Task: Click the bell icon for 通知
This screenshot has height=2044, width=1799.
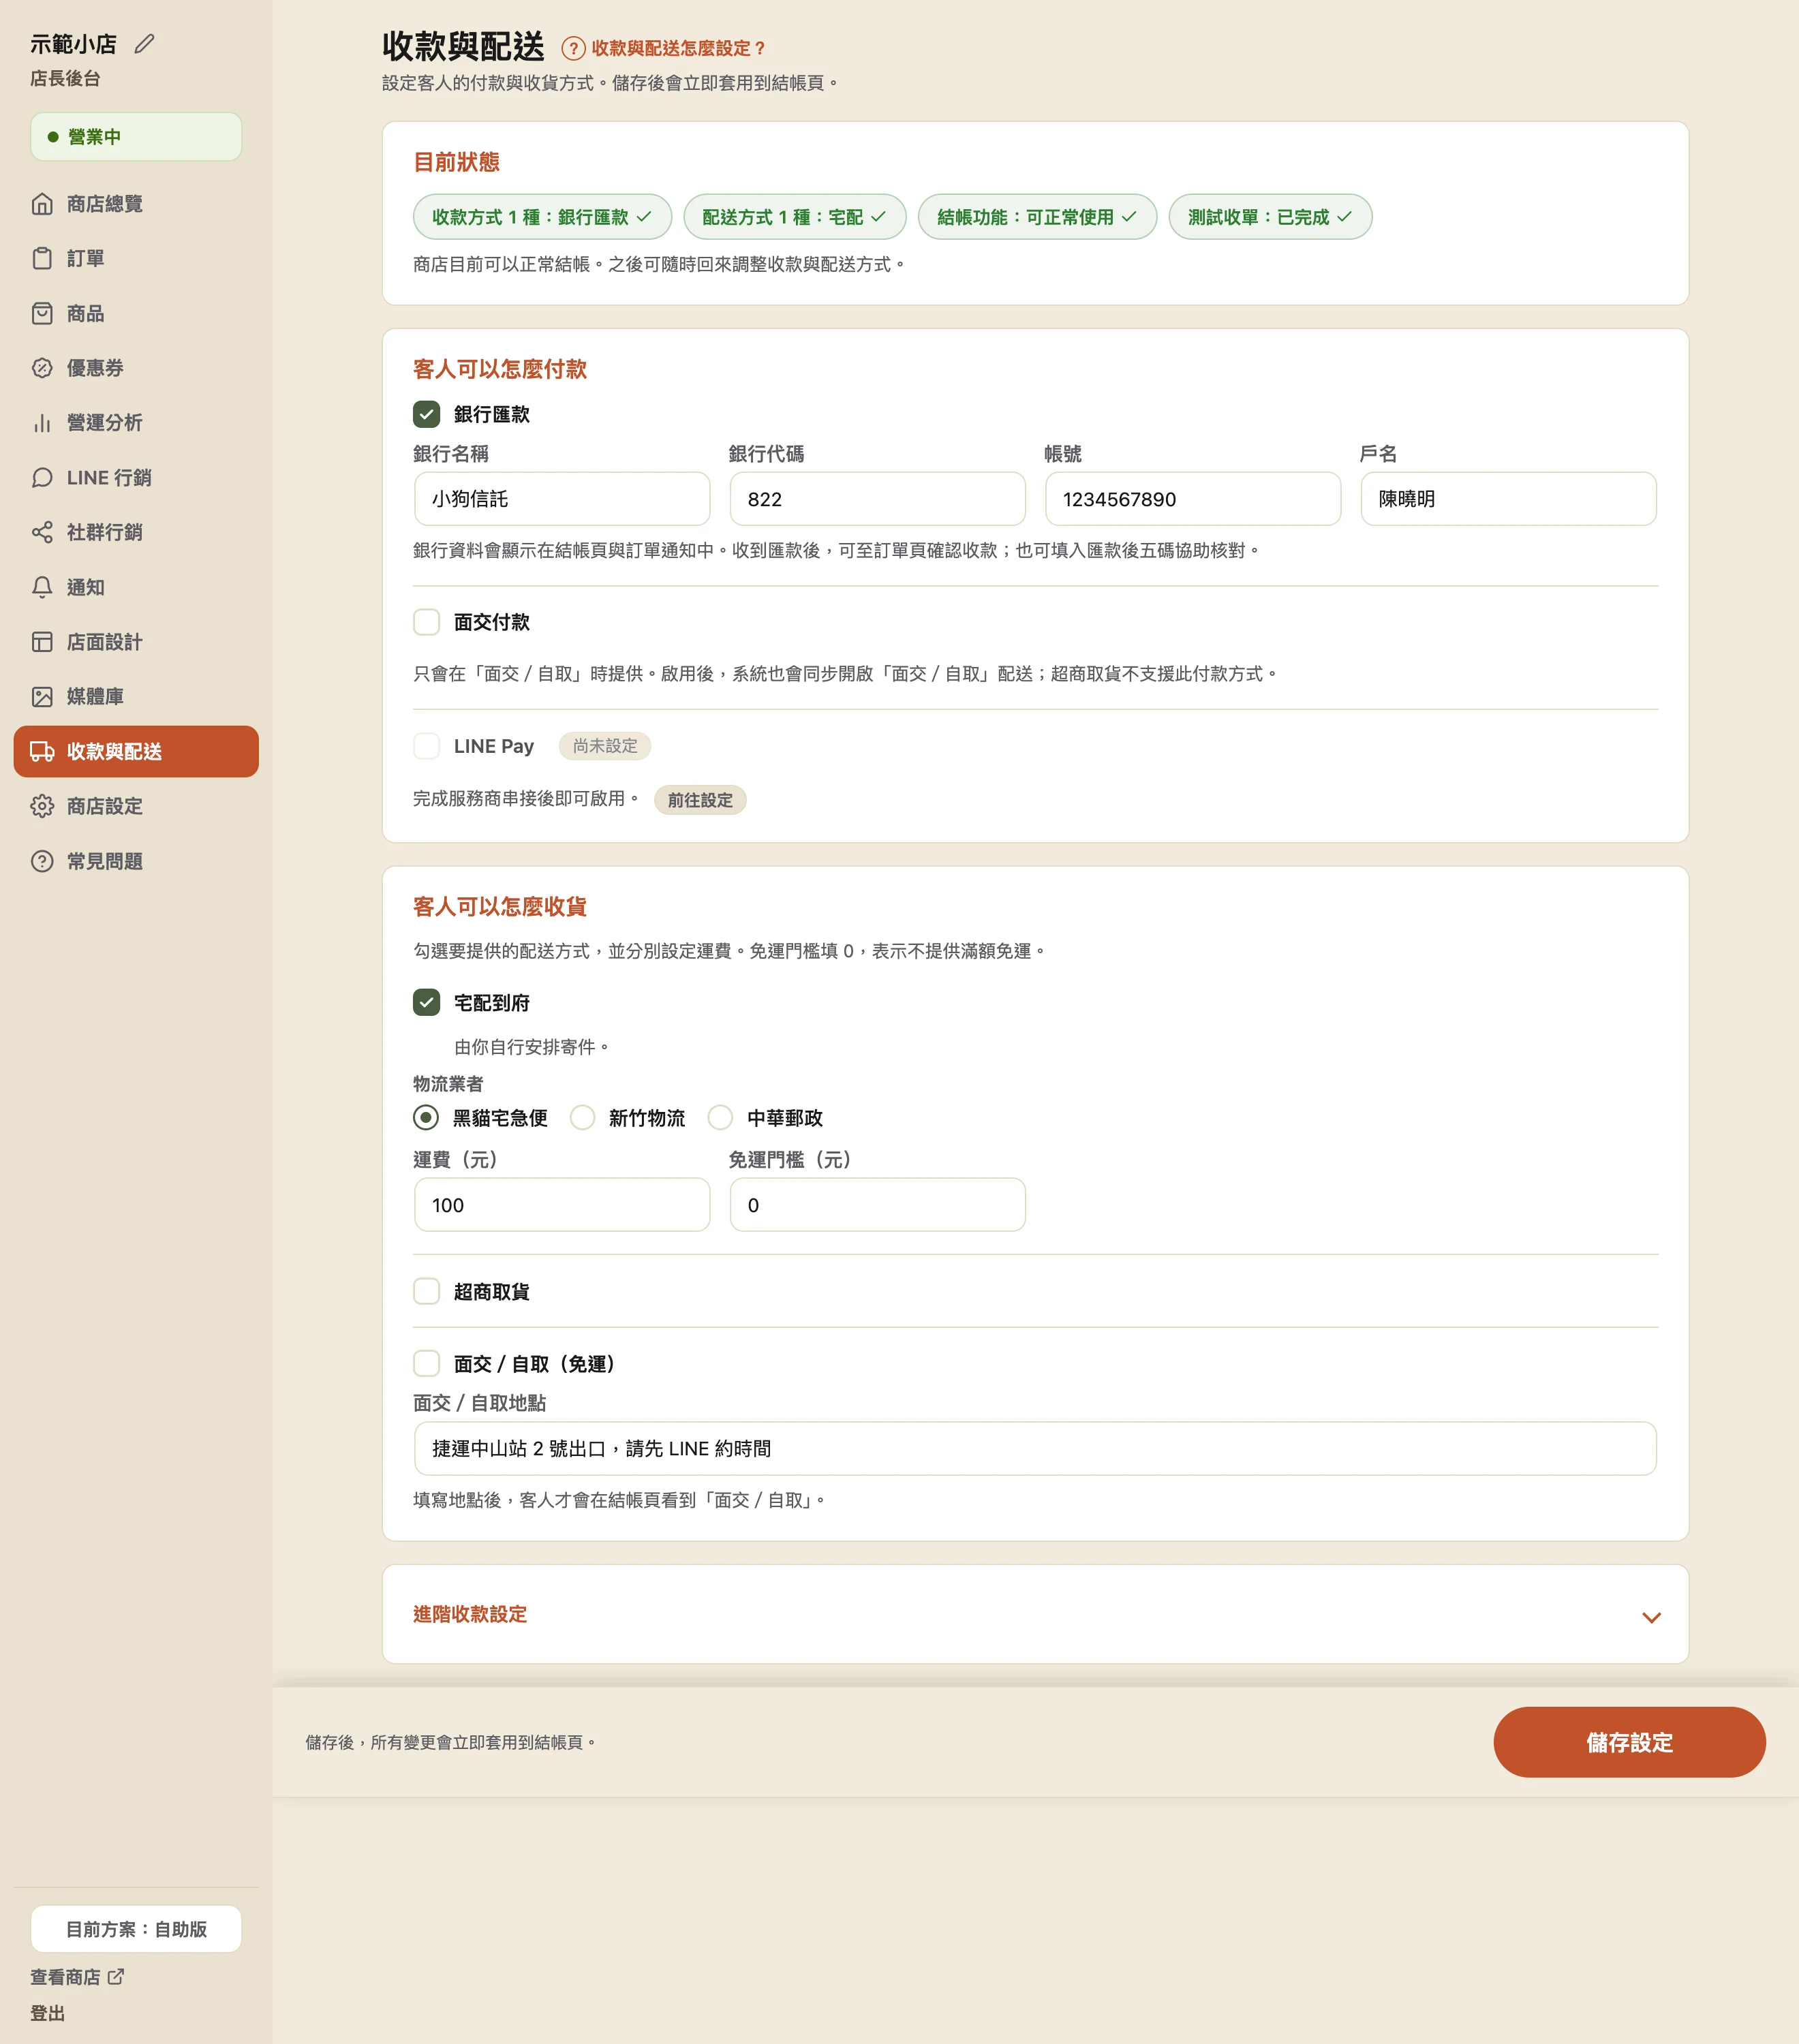Action: tap(42, 587)
